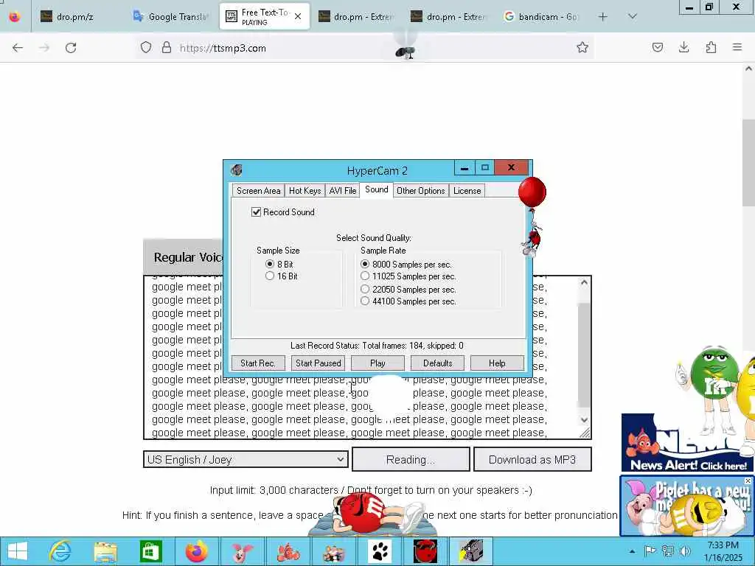This screenshot has height=566, width=755.
Task: Open network tray icon
Action: point(668,551)
